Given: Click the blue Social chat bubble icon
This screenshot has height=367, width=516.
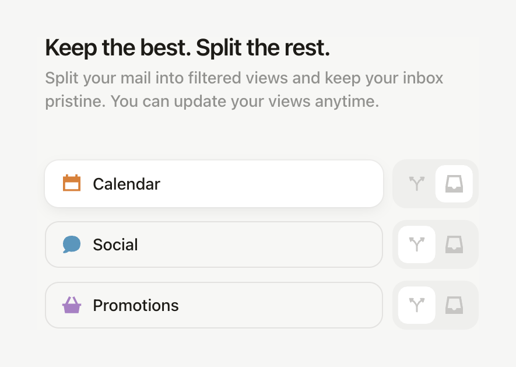Looking at the screenshot, I should (72, 244).
